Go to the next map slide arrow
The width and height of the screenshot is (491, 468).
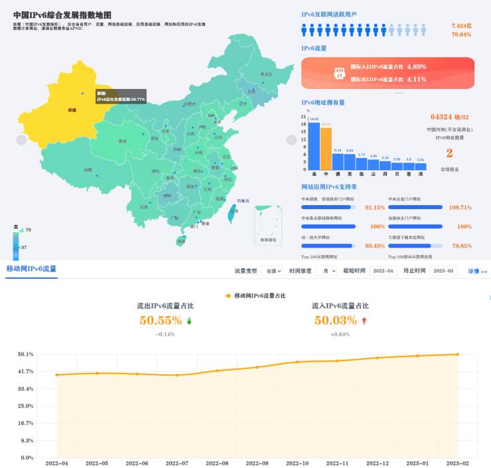291,139
